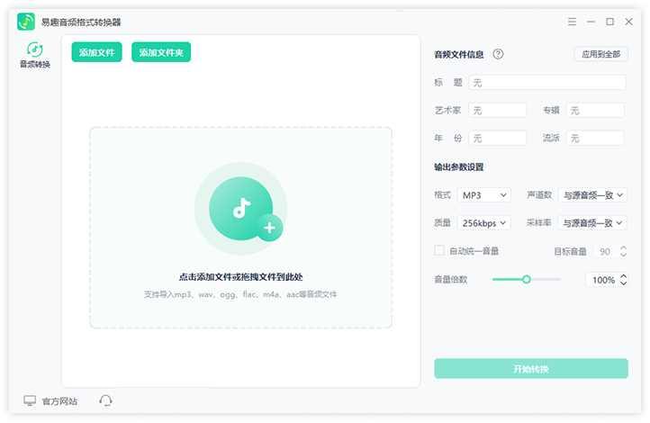Click the music note add-file icon

[x=240, y=208]
